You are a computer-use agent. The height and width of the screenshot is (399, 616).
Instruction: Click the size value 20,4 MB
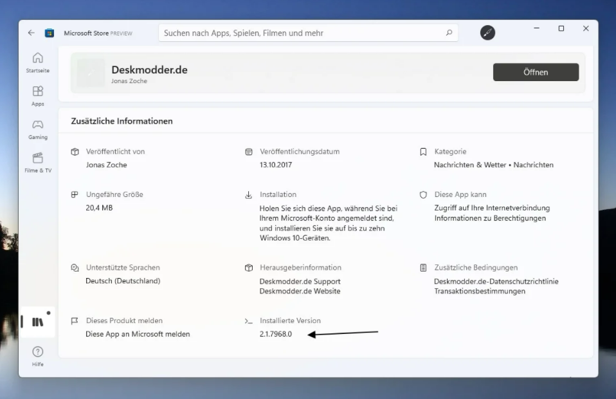click(99, 208)
